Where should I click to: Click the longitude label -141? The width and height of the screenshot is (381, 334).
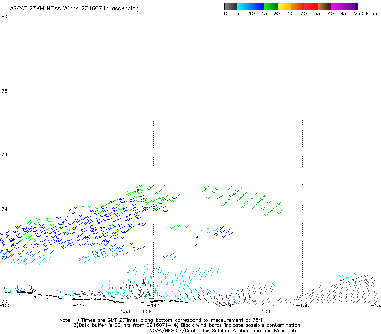[x=228, y=306]
